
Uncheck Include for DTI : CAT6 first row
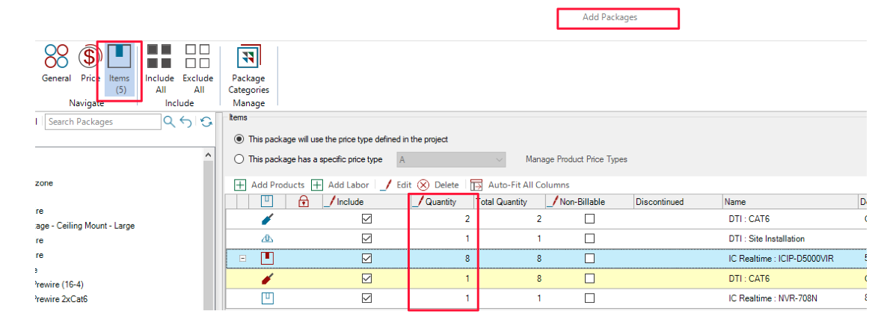pos(366,219)
